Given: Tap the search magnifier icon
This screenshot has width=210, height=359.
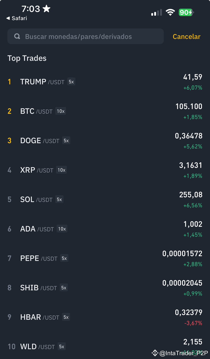Looking at the screenshot, I should click(x=17, y=36).
